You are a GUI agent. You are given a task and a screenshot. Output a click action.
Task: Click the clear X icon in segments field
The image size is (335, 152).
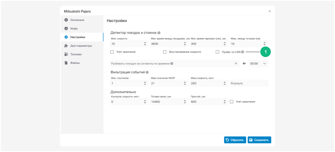tap(236, 63)
